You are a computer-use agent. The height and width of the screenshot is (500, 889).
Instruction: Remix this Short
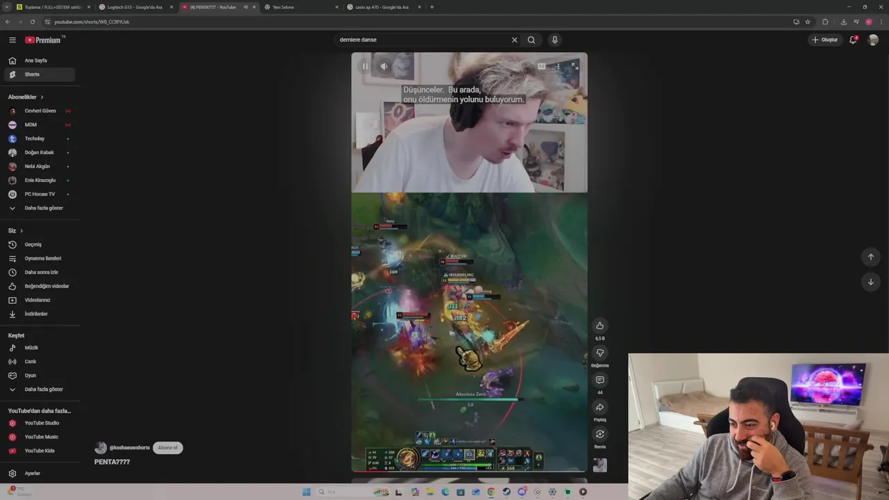point(600,434)
